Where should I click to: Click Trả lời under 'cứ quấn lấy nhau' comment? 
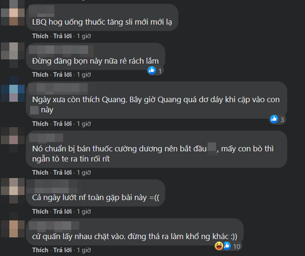click(62, 250)
